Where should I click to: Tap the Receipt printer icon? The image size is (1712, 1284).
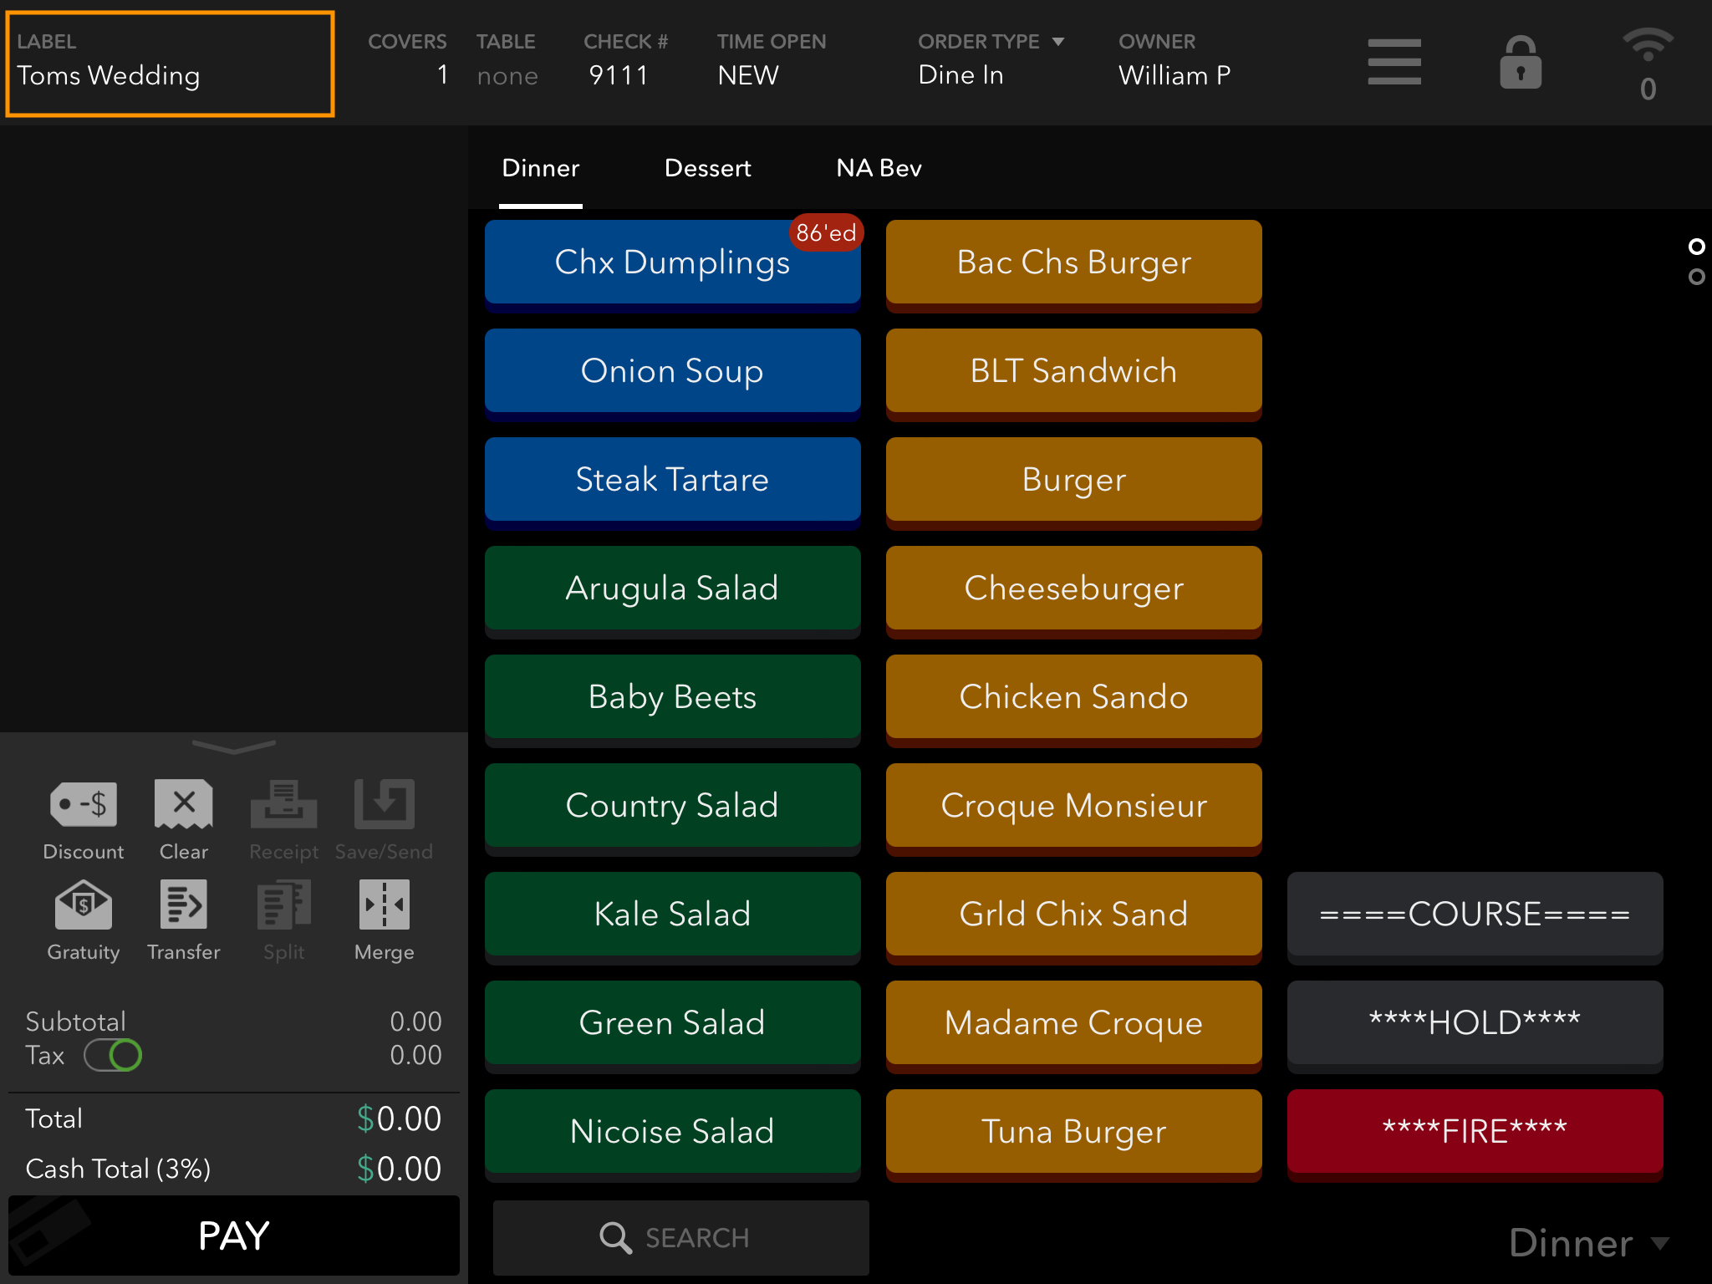click(x=284, y=804)
